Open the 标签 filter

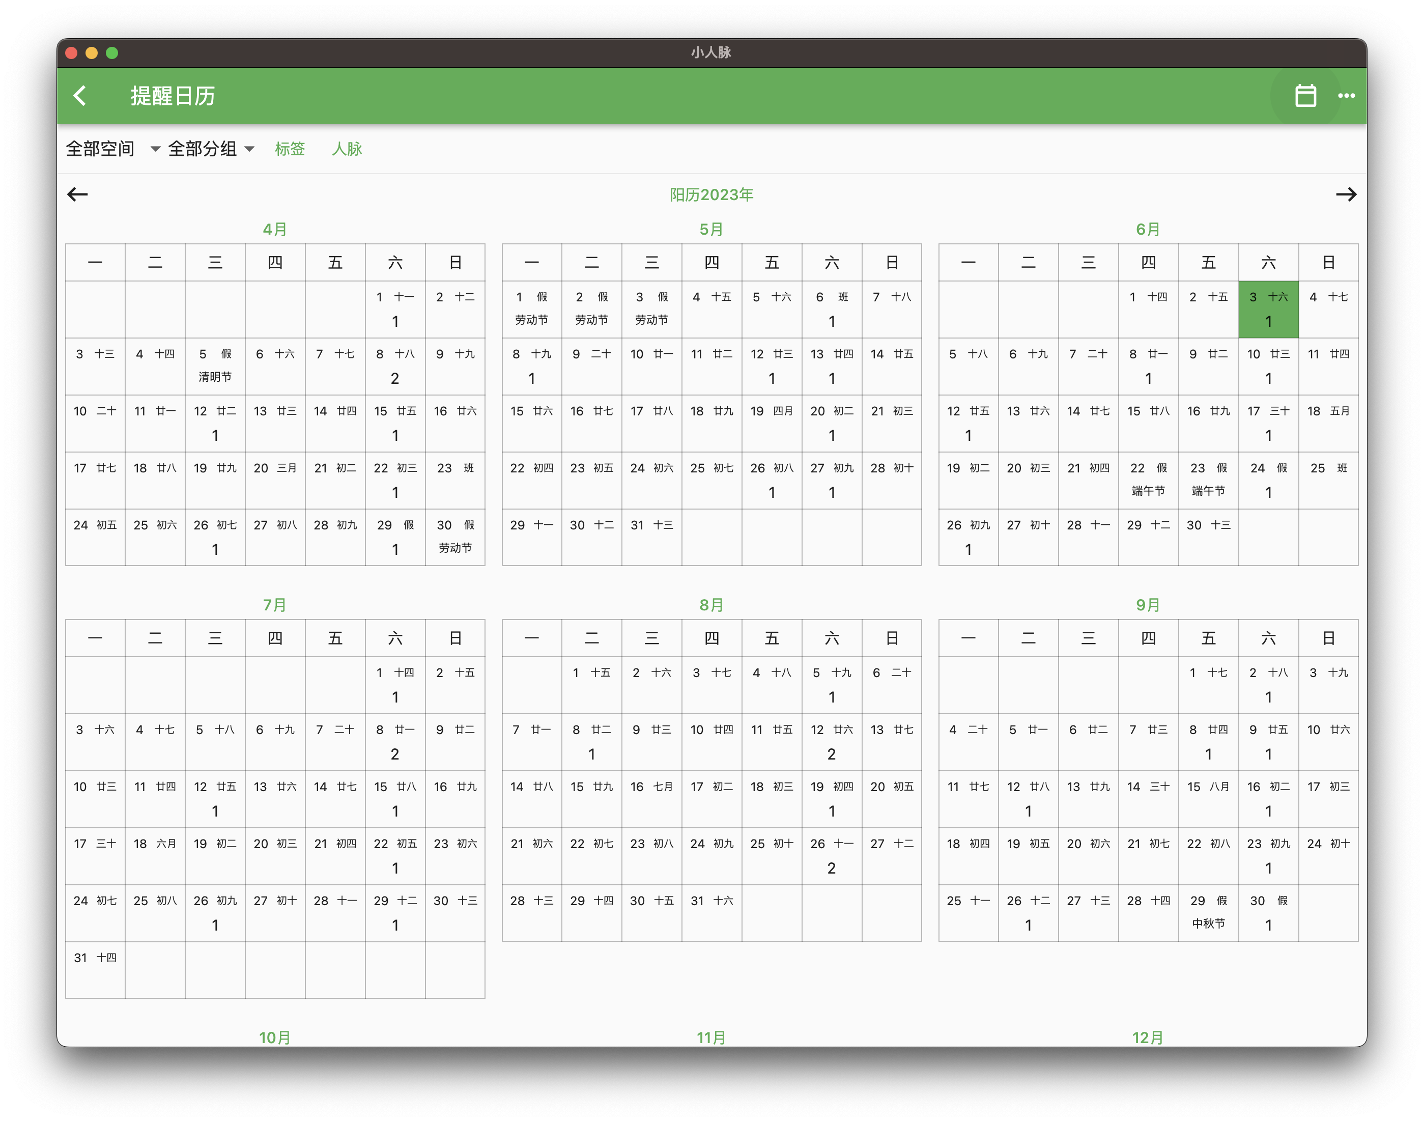[290, 149]
